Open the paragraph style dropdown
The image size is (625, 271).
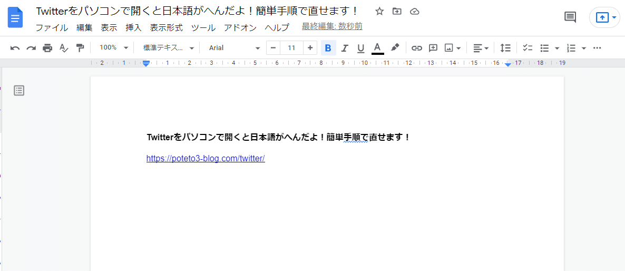pyautogui.click(x=169, y=48)
